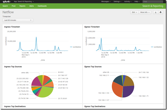Open the Activity menu
167x110 pixels.
pyautogui.click(x=128, y=1)
